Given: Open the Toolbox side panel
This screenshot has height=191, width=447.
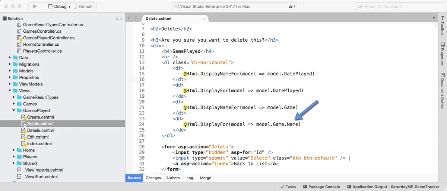Looking at the screenshot, I should 443,25.
